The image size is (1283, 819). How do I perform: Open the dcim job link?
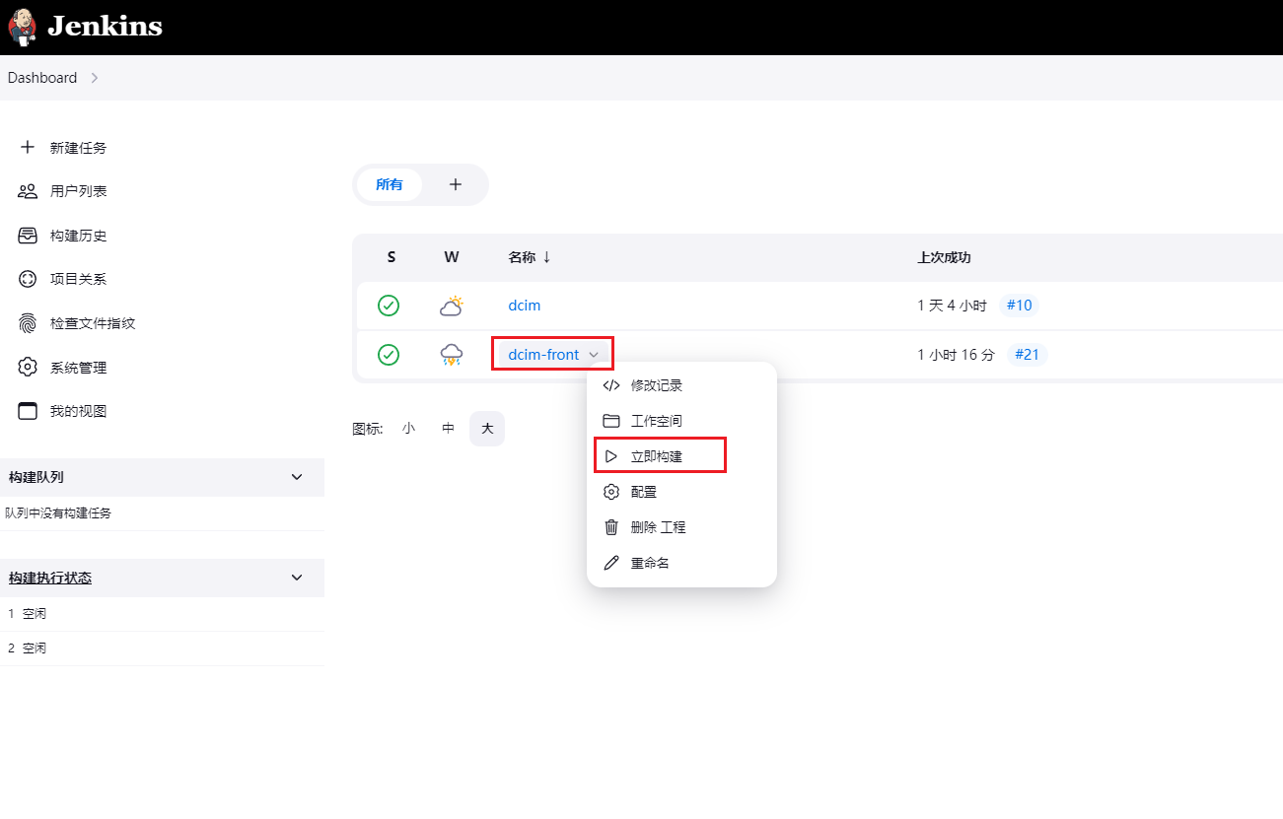point(525,306)
